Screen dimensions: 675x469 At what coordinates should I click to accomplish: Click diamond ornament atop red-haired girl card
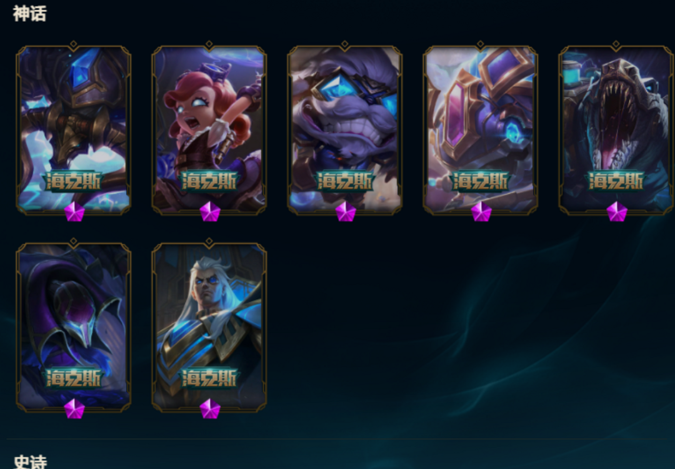[209, 44]
